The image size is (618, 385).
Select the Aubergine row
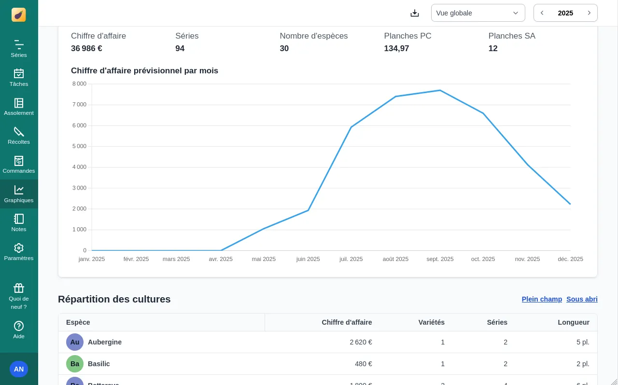click(105, 342)
